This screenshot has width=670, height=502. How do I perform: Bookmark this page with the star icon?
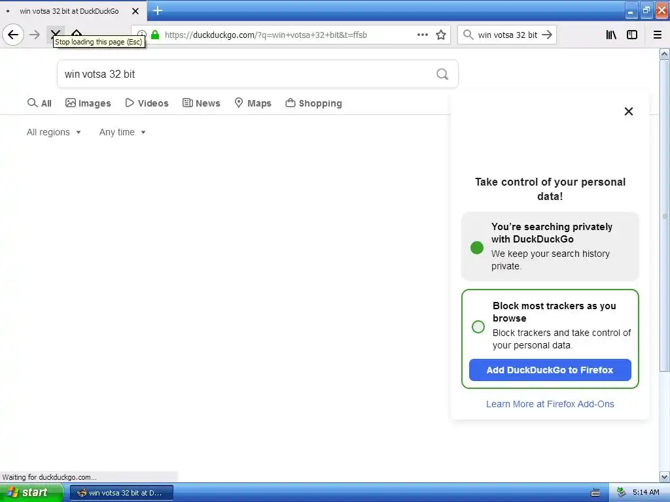tap(441, 35)
